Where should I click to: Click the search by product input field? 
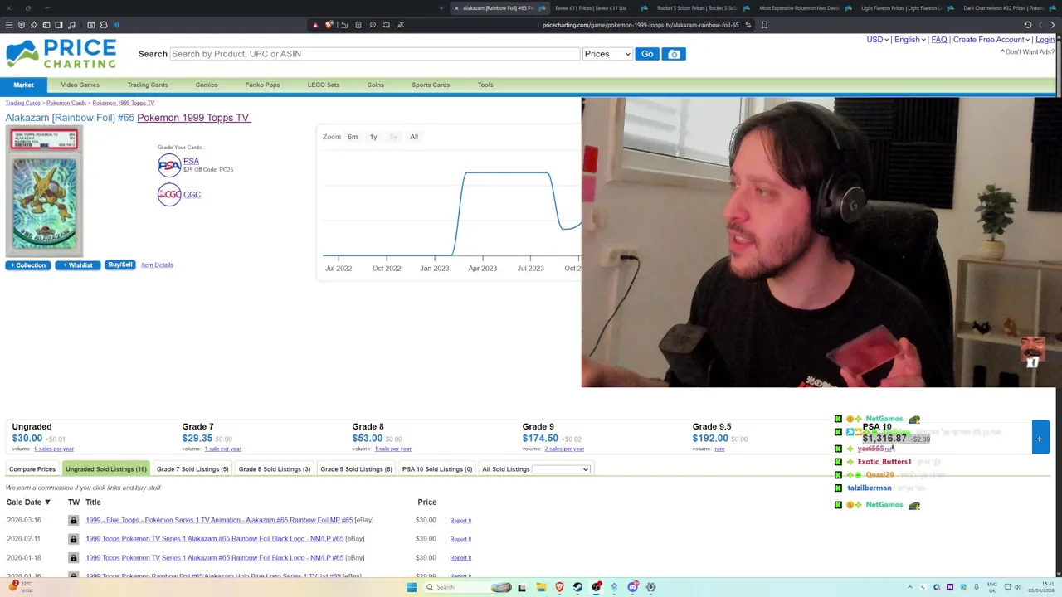pos(374,54)
